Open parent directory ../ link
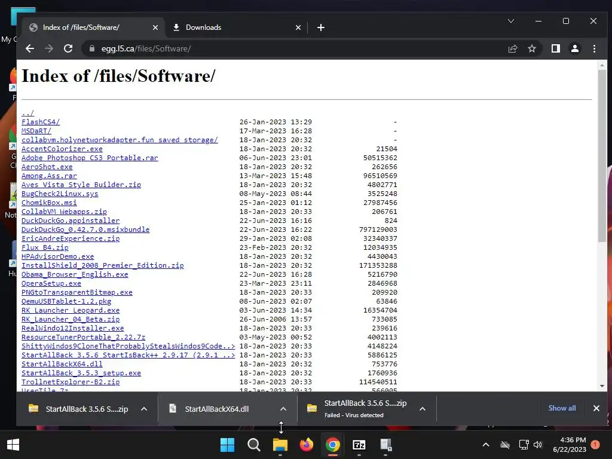Viewport: 612px width, 459px height. 27,113
